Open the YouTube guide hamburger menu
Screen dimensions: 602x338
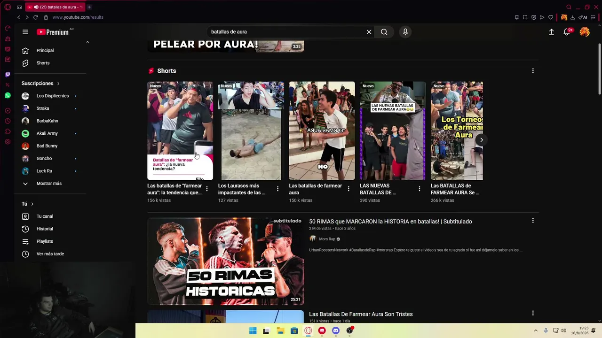click(25, 32)
